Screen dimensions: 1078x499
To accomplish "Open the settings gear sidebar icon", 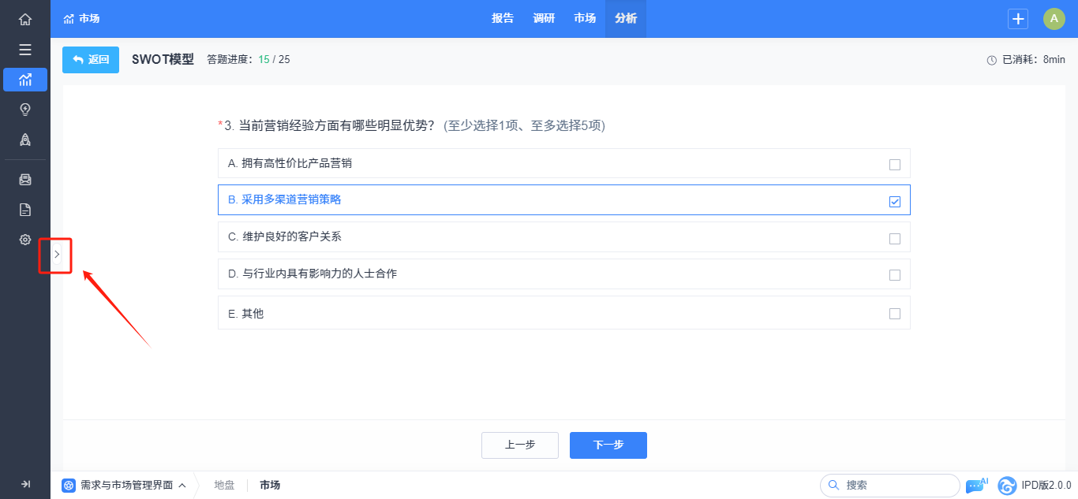I will pos(25,240).
